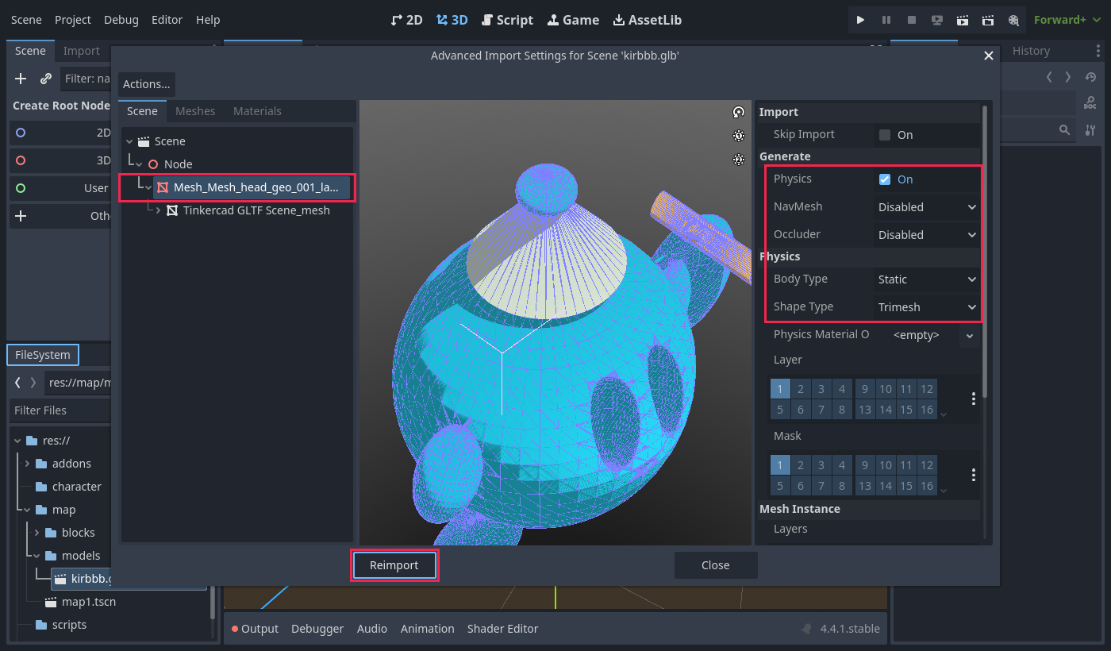Open the Physics Material empty dropdown arrow
The image size is (1111, 651).
969,336
